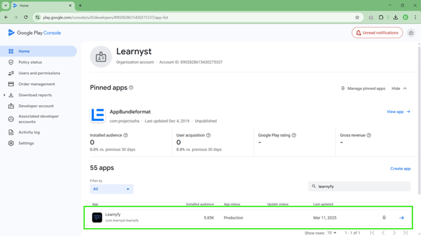
Task: Open the Chrome three-dot menu
Action: click(415, 18)
